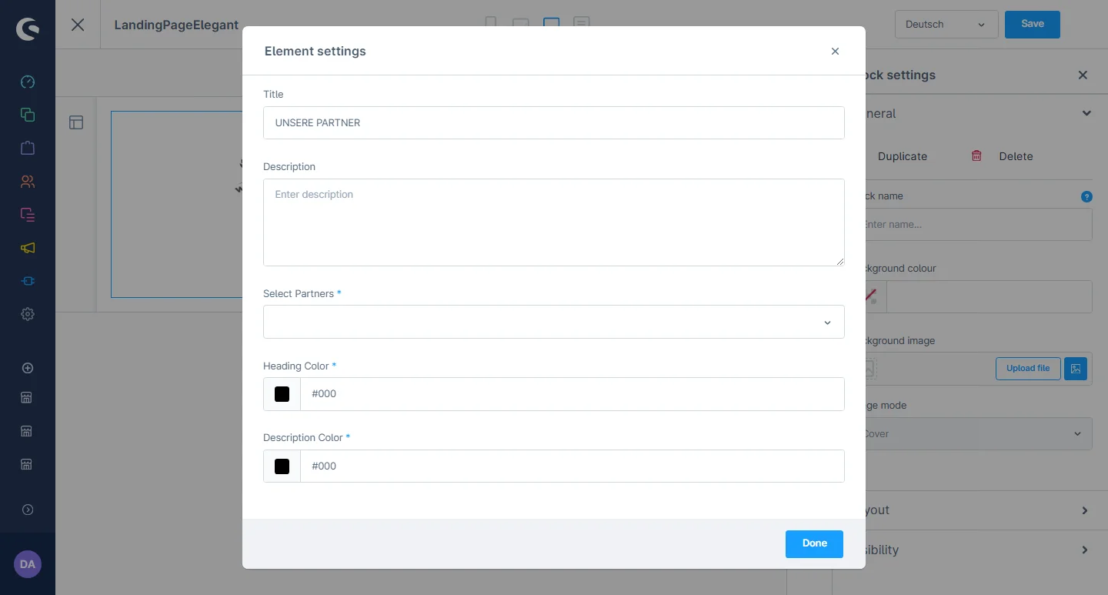This screenshot has height=595, width=1108.
Task: Open the Marketing megaphone icon
Action: click(x=28, y=248)
